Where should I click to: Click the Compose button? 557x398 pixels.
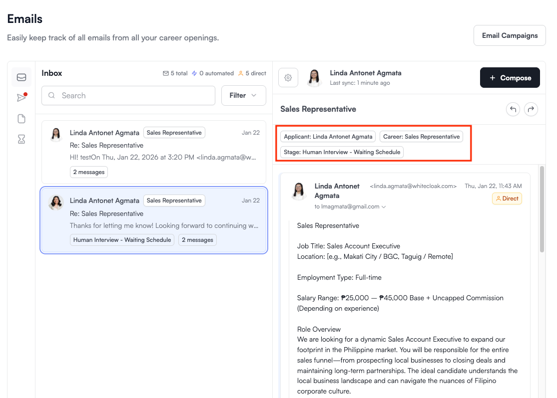pyautogui.click(x=510, y=78)
